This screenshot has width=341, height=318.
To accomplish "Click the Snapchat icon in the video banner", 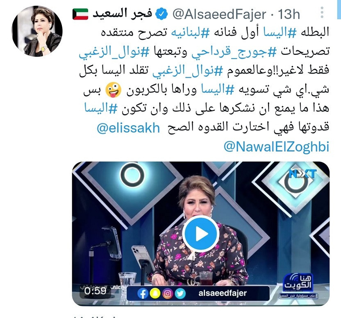I will [x=155, y=294].
